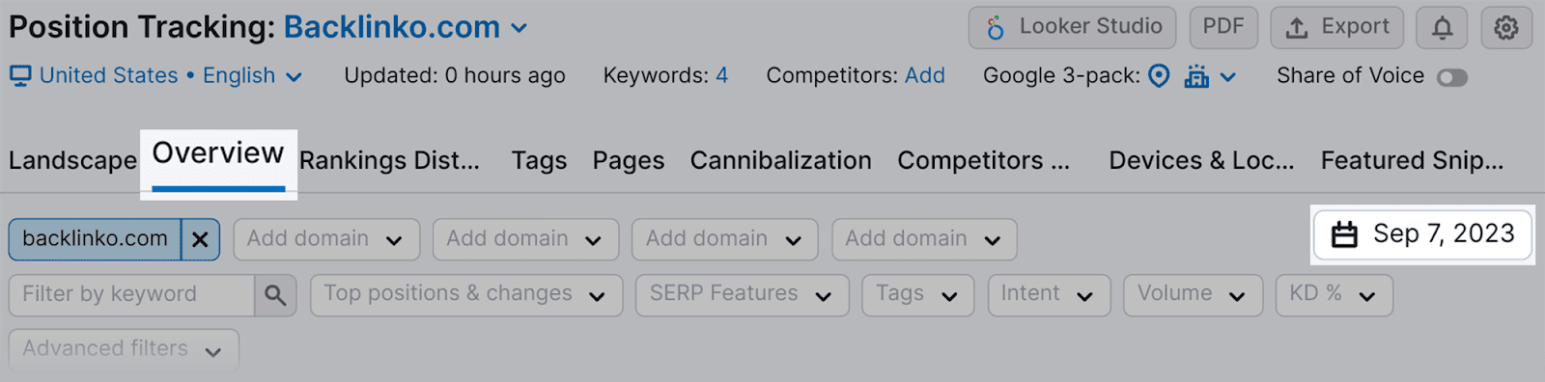
Task: Click the keyword filter search magnifier
Action: point(275,295)
